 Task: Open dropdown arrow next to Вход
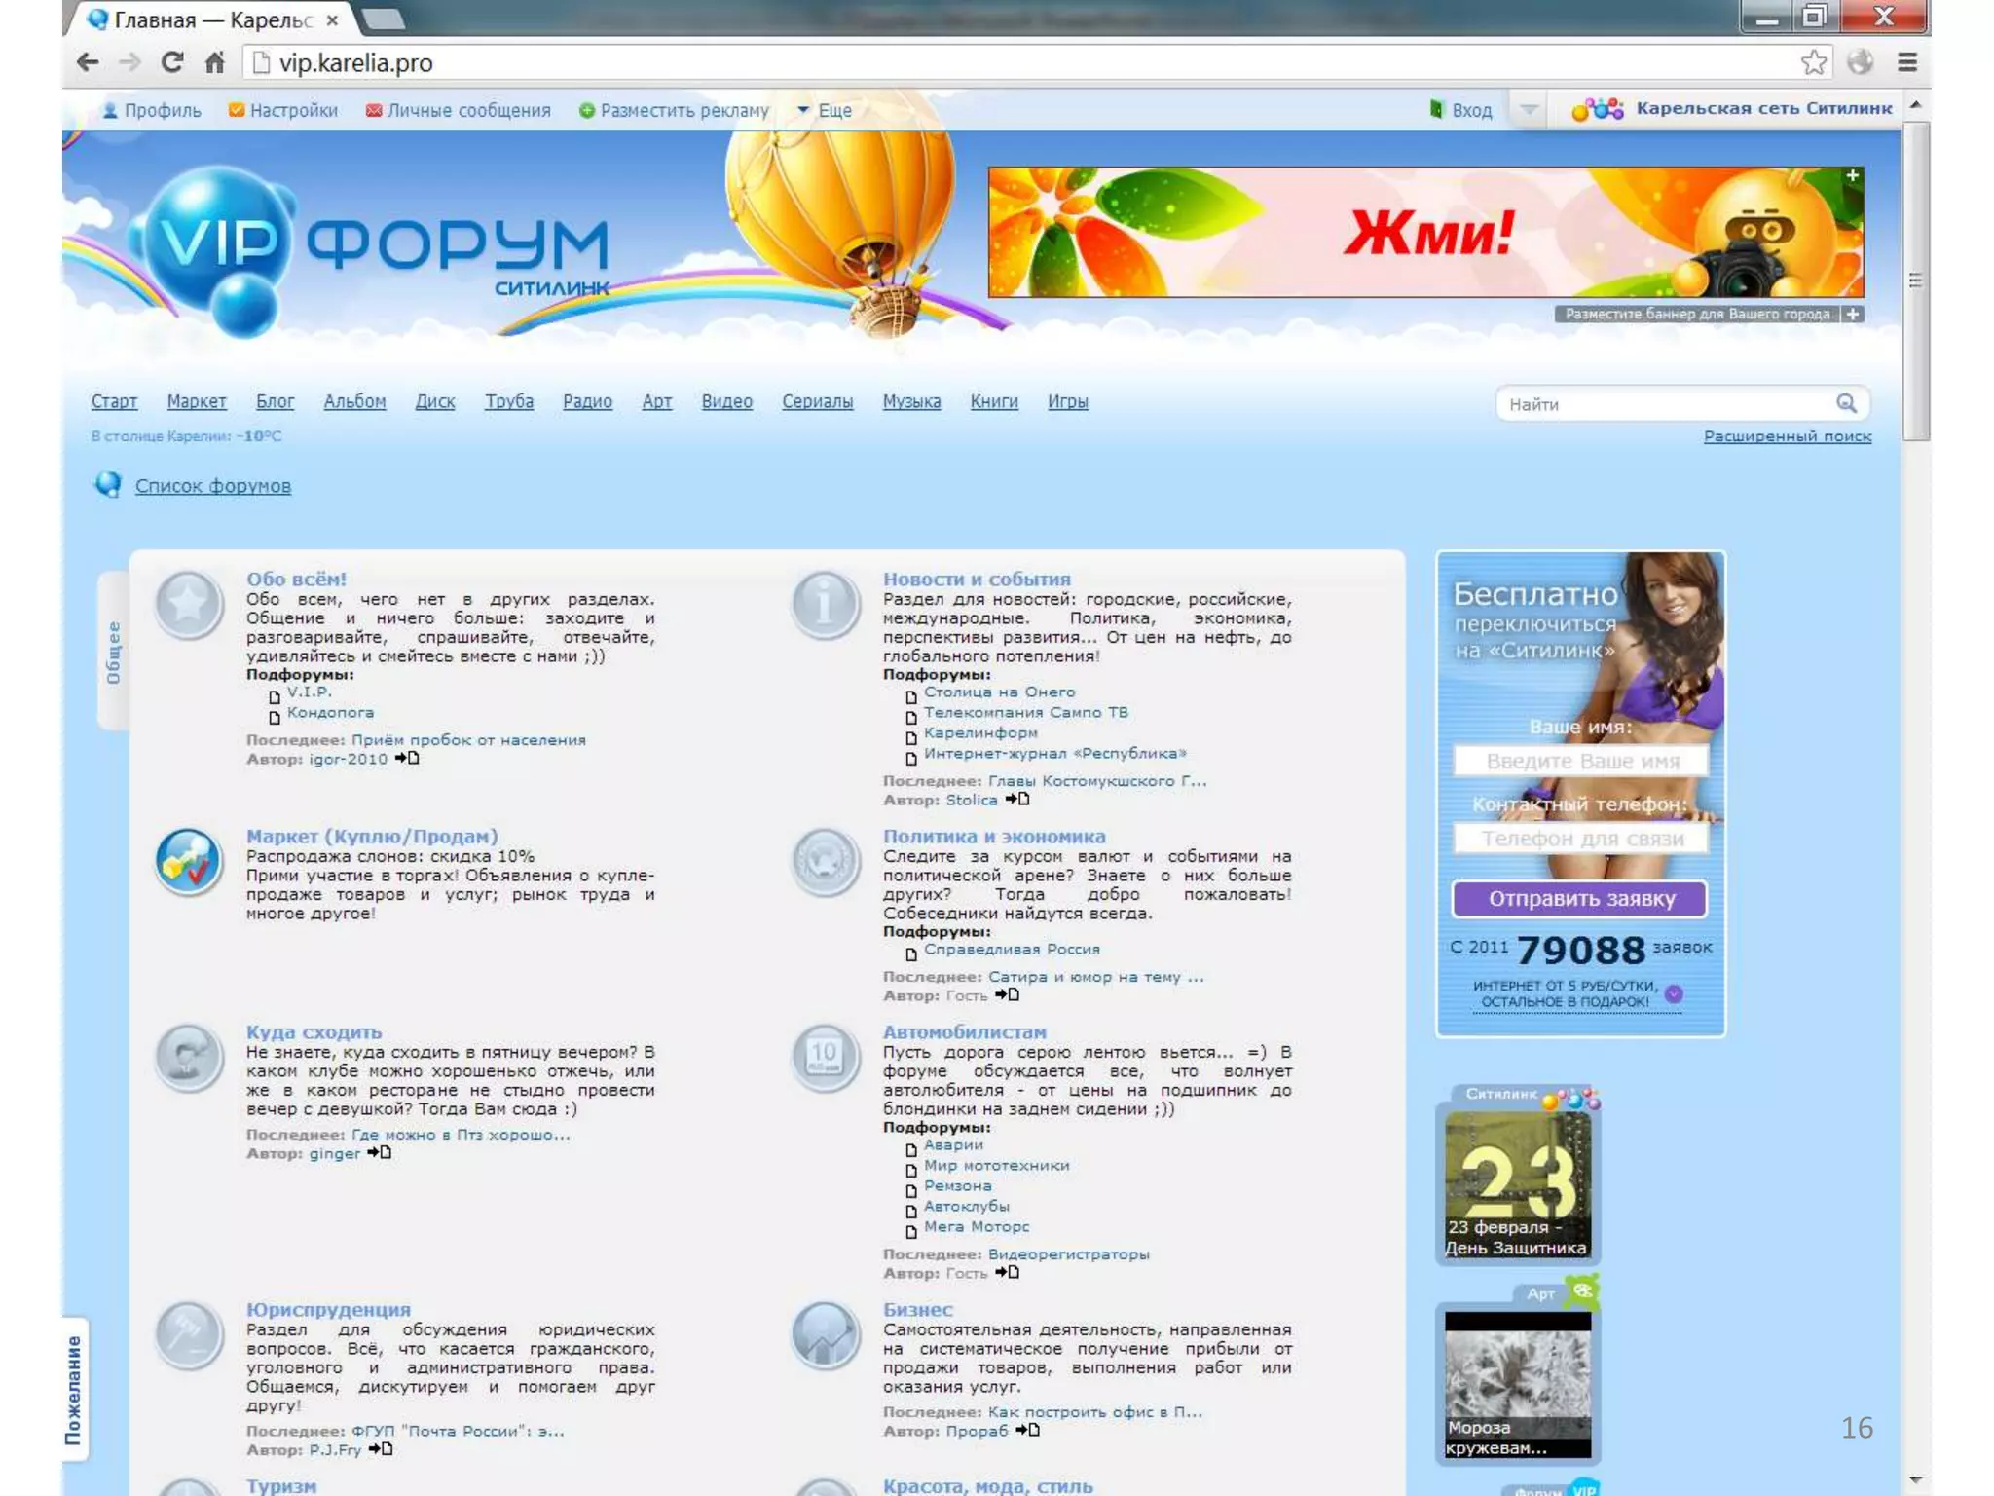pos(1529,110)
